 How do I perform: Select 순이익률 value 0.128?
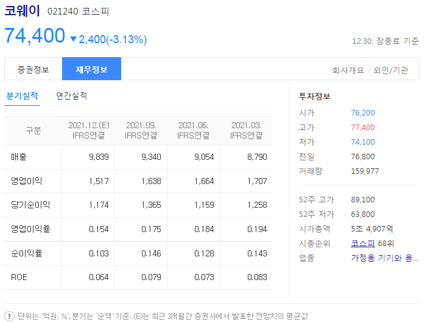204,253
